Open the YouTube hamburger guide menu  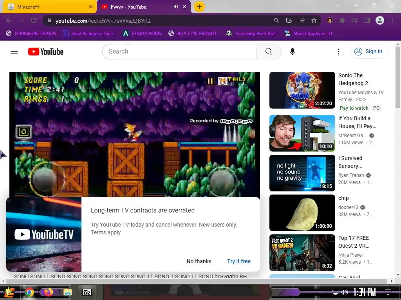[14, 52]
